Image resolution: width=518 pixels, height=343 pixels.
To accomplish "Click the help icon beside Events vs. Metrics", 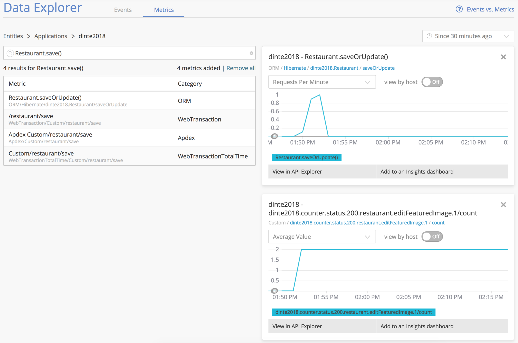I will (x=459, y=9).
